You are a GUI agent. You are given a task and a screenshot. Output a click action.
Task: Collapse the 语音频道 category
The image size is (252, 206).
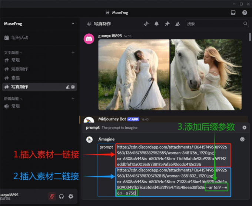[13, 99]
